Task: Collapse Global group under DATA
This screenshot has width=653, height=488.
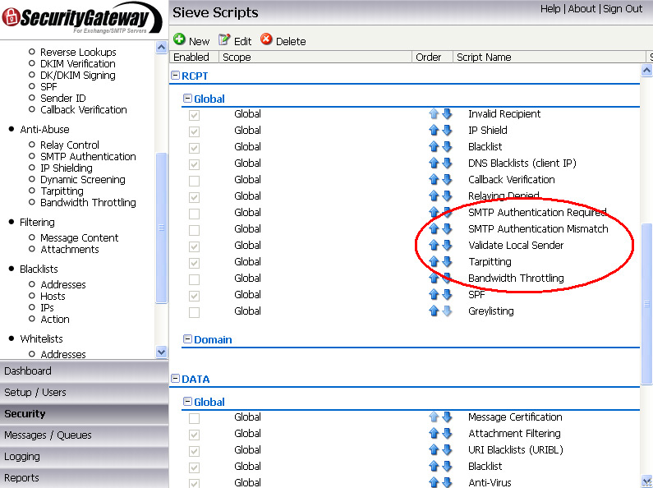Action: coord(188,402)
